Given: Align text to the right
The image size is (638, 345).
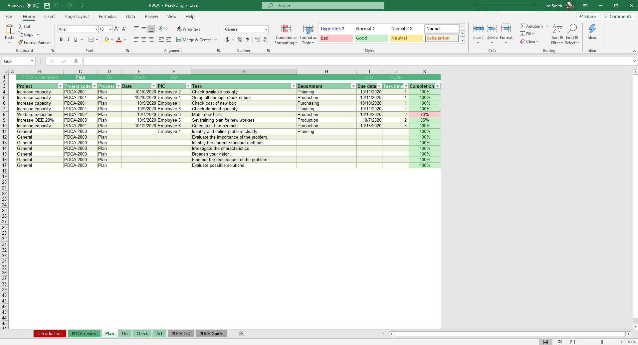Looking at the screenshot, I should click(x=151, y=40).
